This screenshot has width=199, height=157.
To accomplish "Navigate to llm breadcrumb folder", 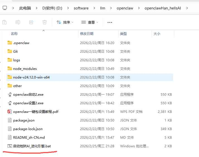I will click(103, 8).
